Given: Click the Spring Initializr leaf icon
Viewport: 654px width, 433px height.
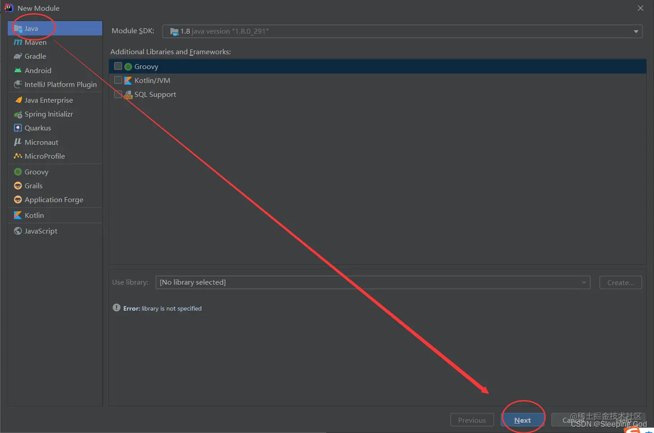Looking at the screenshot, I should pos(18,114).
